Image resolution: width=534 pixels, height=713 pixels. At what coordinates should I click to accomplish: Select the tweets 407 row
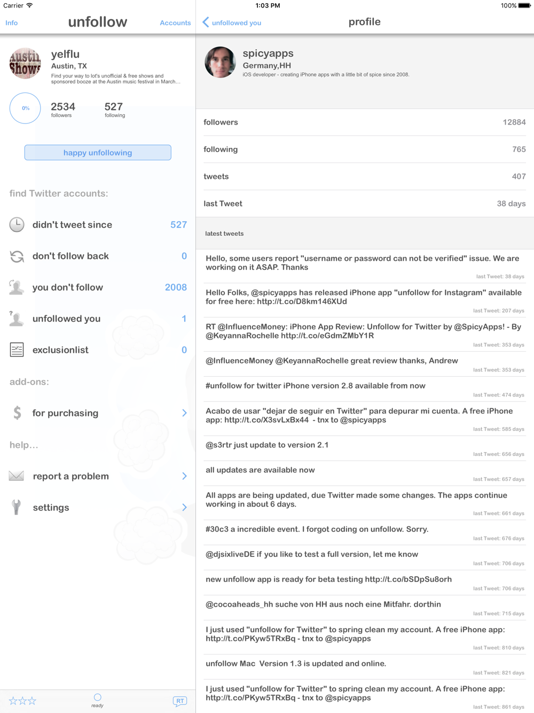click(x=365, y=176)
